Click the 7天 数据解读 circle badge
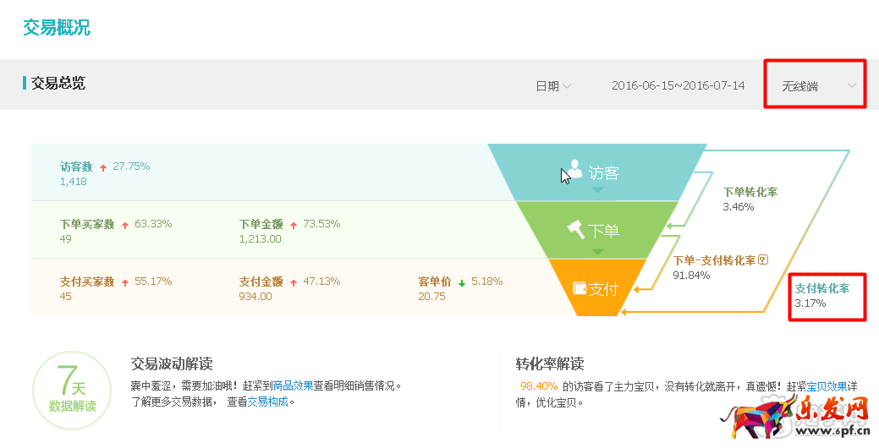 (x=72, y=392)
